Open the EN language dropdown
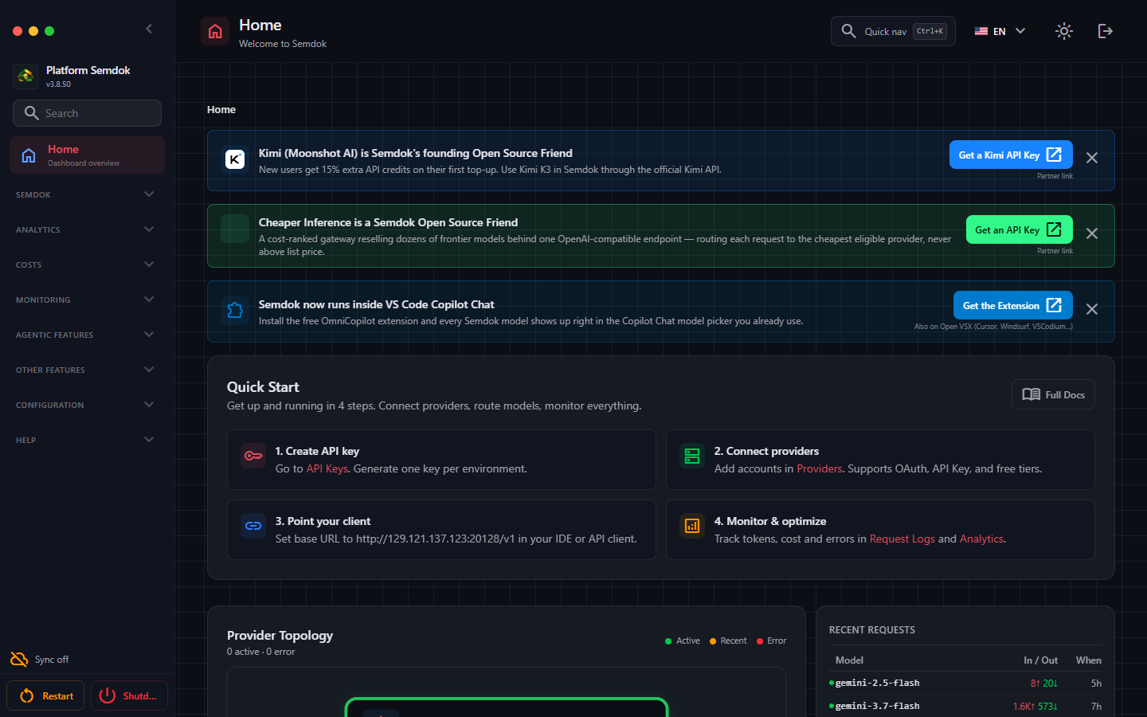 click(1000, 31)
